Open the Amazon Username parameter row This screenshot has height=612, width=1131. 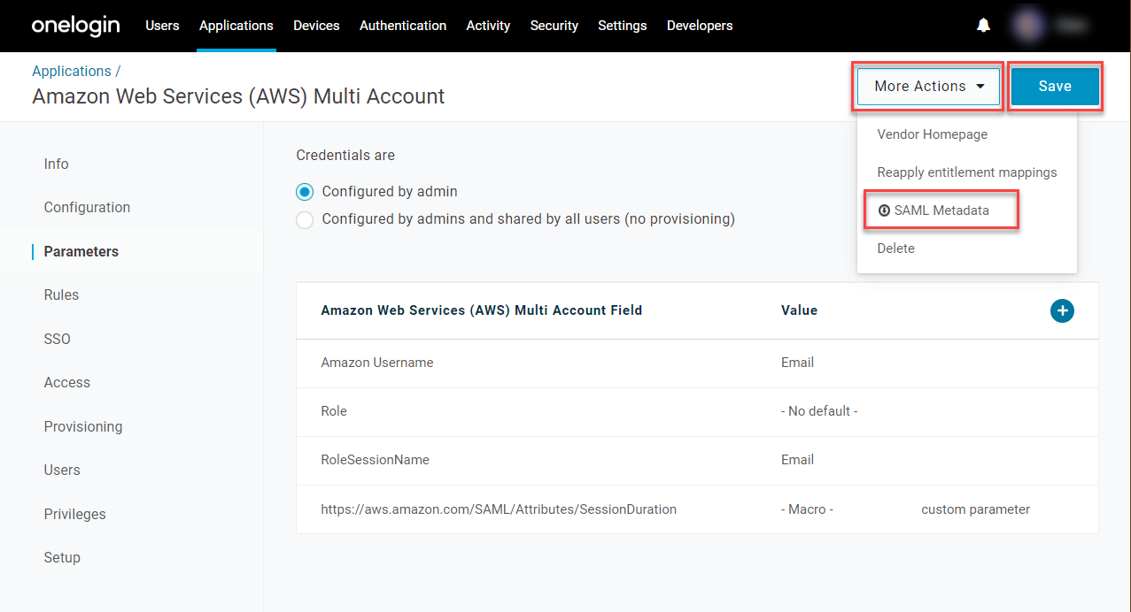(x=697, y=363)
